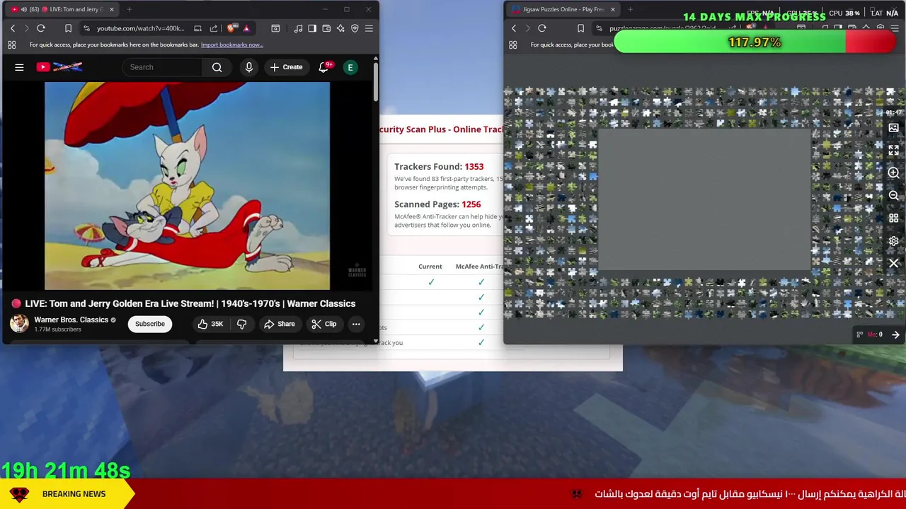Viewport: 906px width, 509px height.
Task: Like the video with 35K likes
Action: point(210,324)
